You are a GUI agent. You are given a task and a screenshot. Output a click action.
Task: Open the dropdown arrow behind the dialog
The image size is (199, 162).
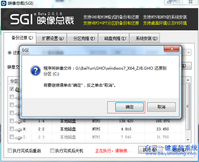pos(188,52)
